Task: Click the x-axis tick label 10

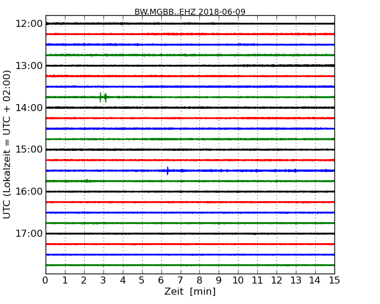Action: click(x=238, y=281)
